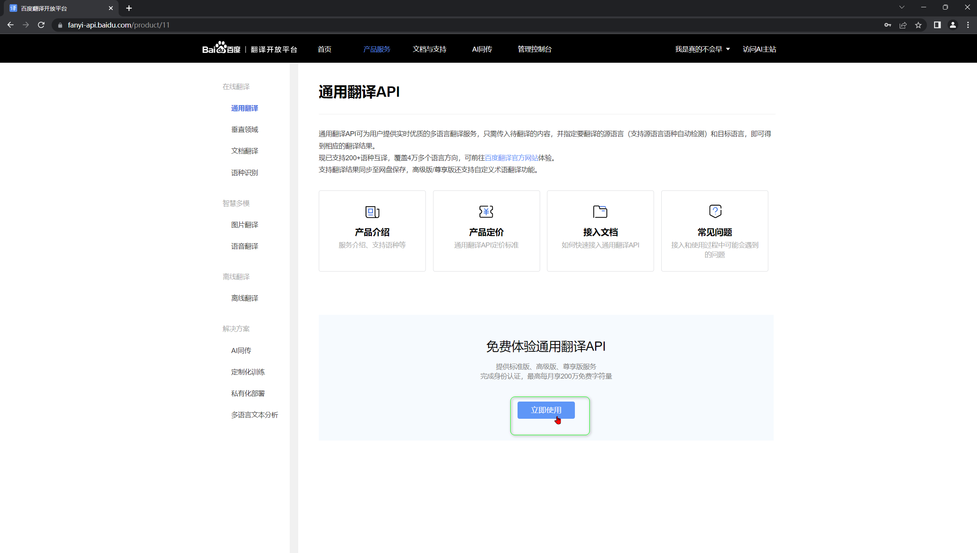Click the 智慧多模 sidebar heading
Viewport: 977px width, 553px height.
(x=236, y=203)
